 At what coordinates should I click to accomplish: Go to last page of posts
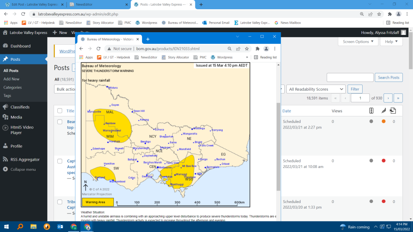[398, 98]
